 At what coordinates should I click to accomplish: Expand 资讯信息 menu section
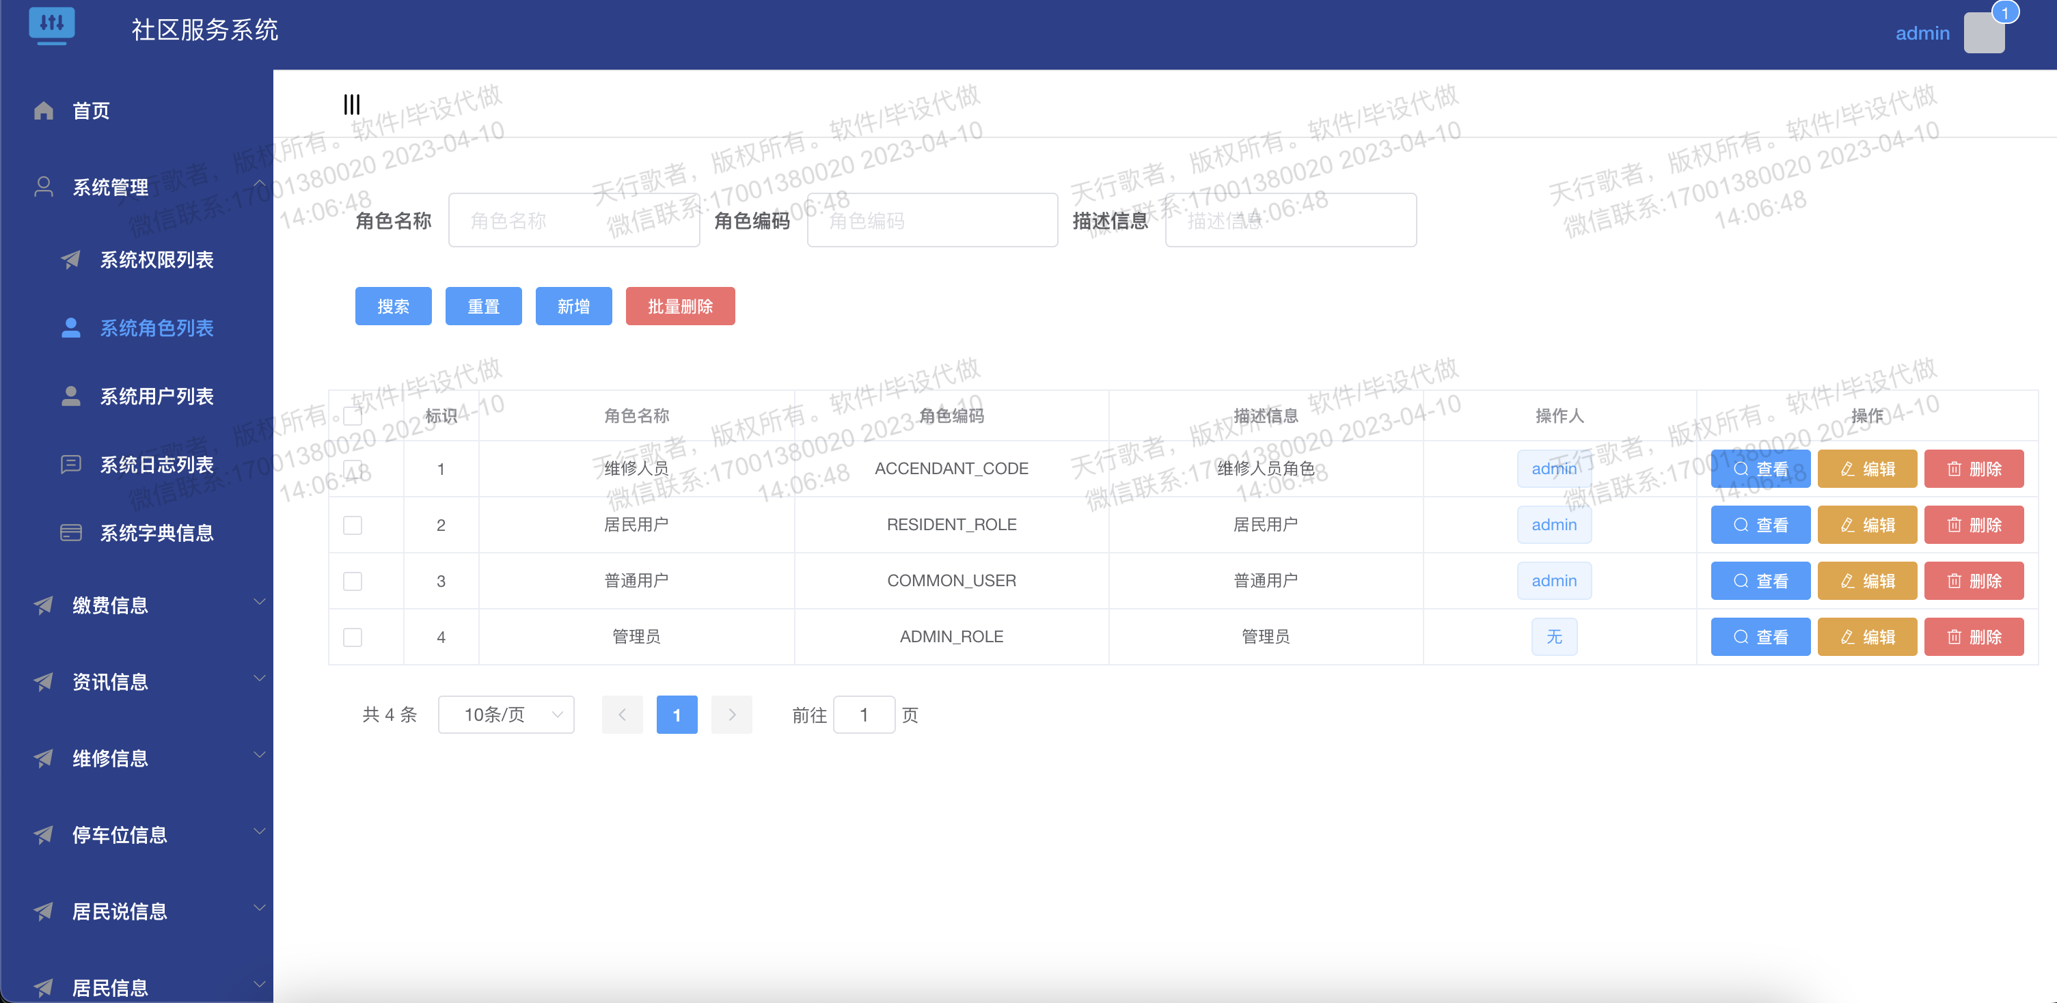pos(137,681)
